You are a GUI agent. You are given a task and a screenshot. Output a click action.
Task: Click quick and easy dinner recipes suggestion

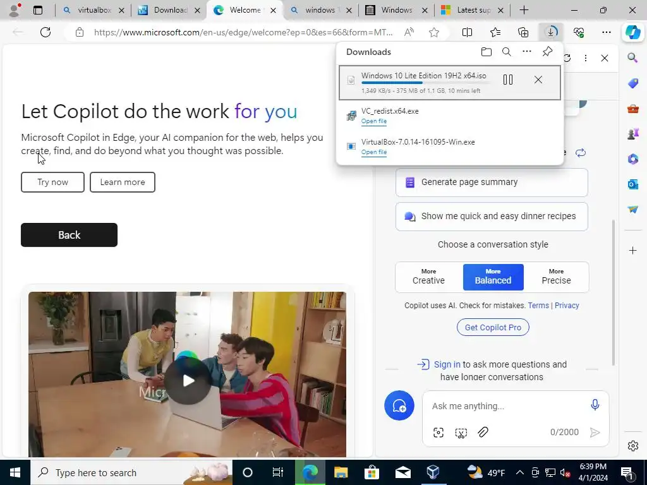[x=492, y=216]
